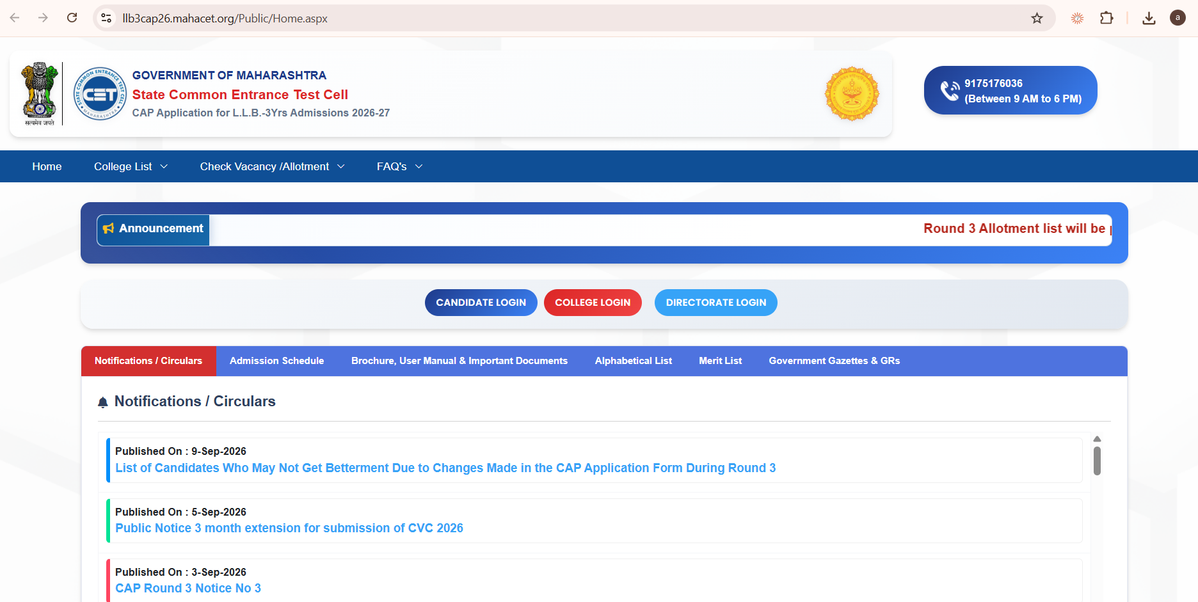Open the browser downloads icon
Image resolution: width=1198 pixels, height=602 pixels.
click(1149, 18)
